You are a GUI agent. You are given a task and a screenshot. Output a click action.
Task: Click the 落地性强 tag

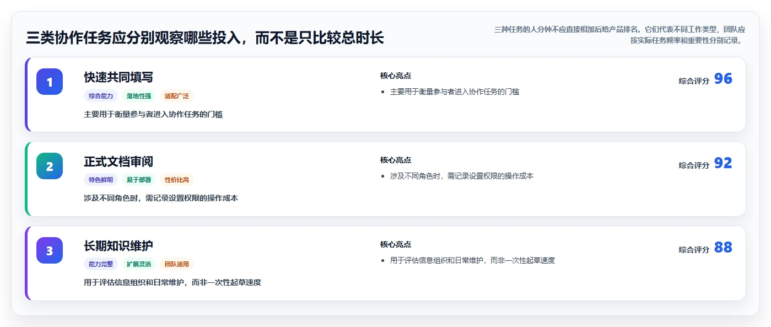click(x=139, y=96)
